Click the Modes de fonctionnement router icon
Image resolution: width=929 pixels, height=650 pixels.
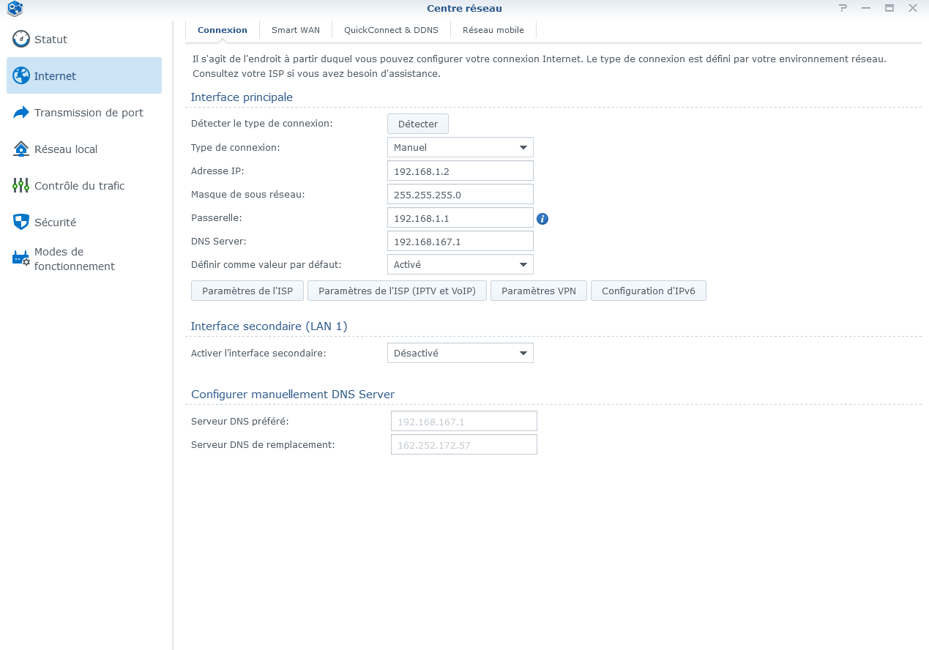coord(21,258)
